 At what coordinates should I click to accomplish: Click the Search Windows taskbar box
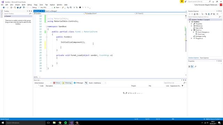pyautogui.click(x=25, y=123)
